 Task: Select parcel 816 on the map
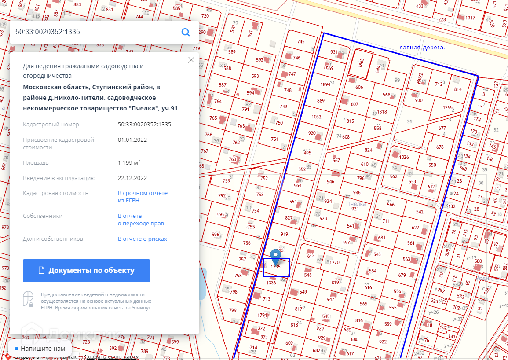click(359, 320)
